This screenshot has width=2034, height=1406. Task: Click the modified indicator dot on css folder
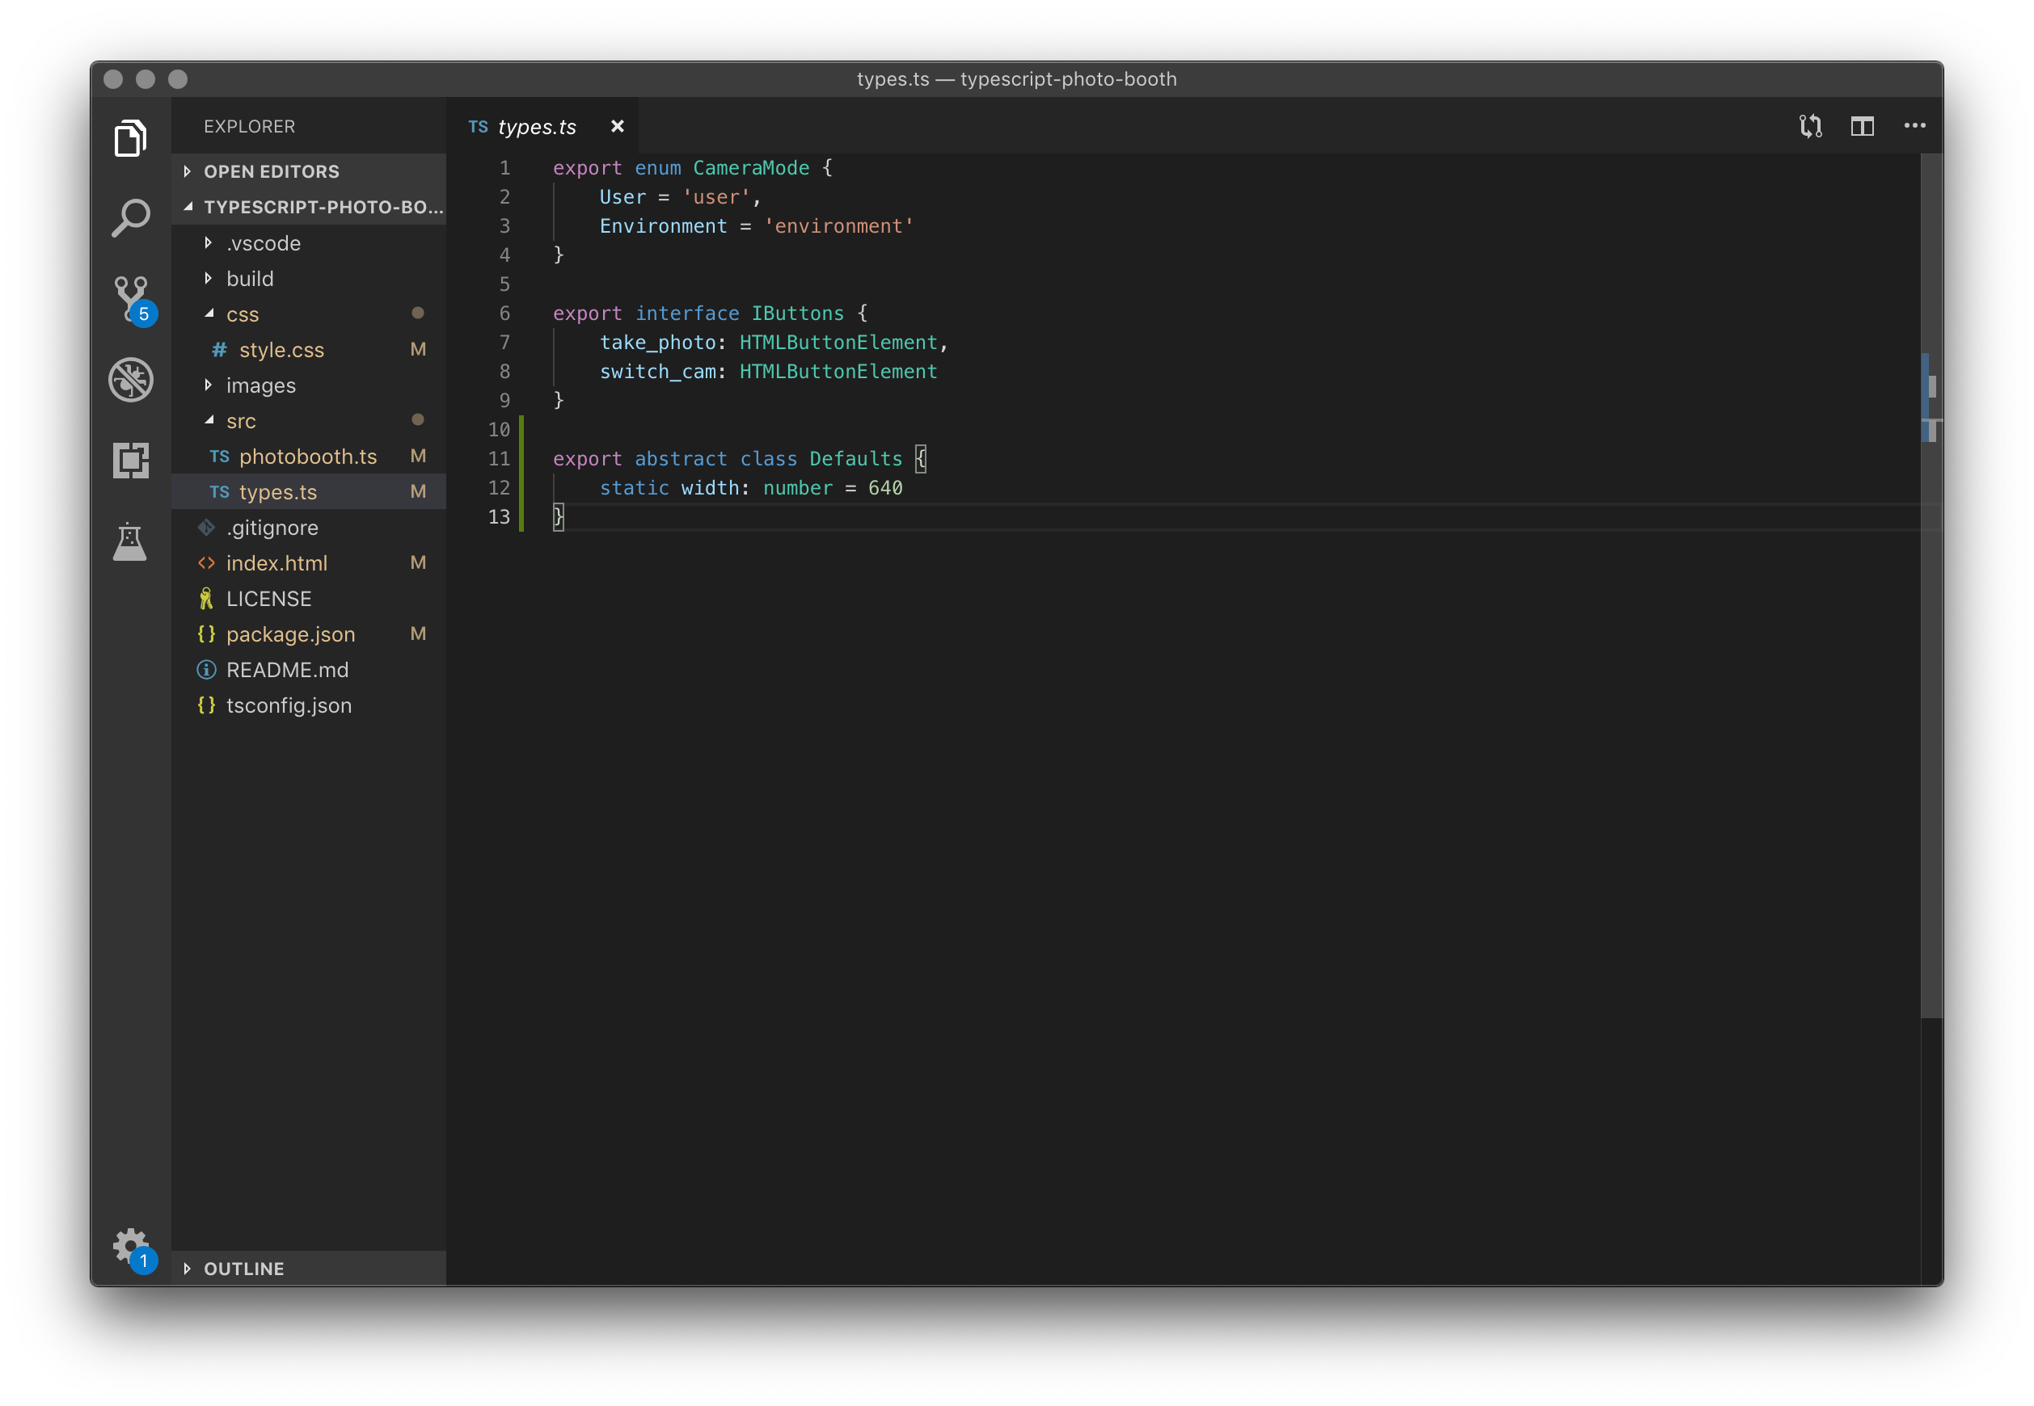pyautogui.click(x=418, y=314)
